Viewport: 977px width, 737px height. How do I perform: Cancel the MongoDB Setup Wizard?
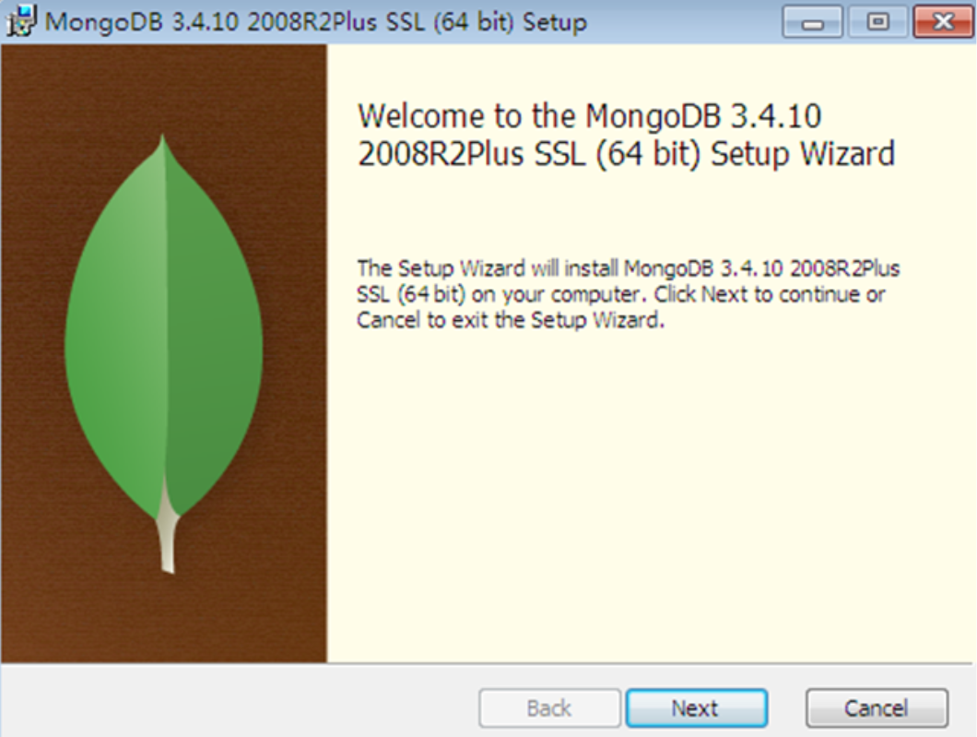pyautogui.click(x=877, y=707)
